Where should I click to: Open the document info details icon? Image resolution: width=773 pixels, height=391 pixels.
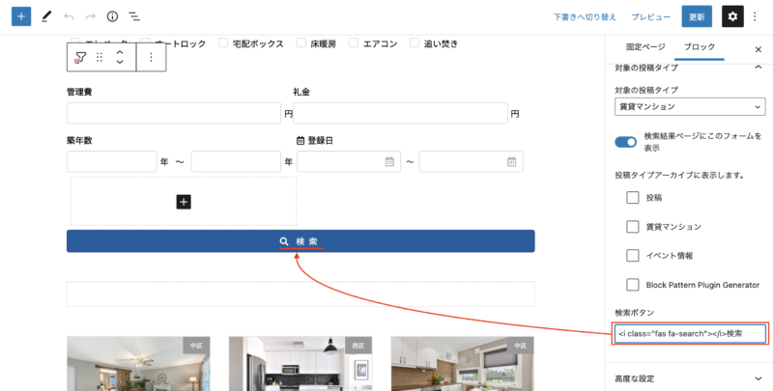click(x=112, y=16)
